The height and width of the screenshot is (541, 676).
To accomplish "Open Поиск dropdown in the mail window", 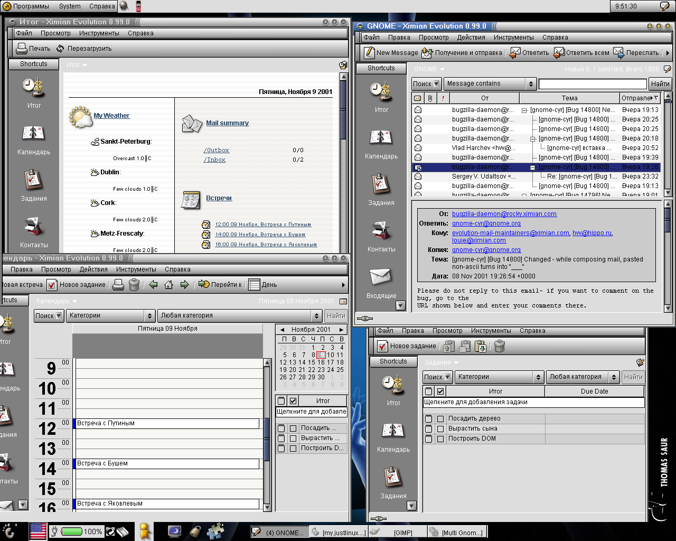I will click(426, 83).
